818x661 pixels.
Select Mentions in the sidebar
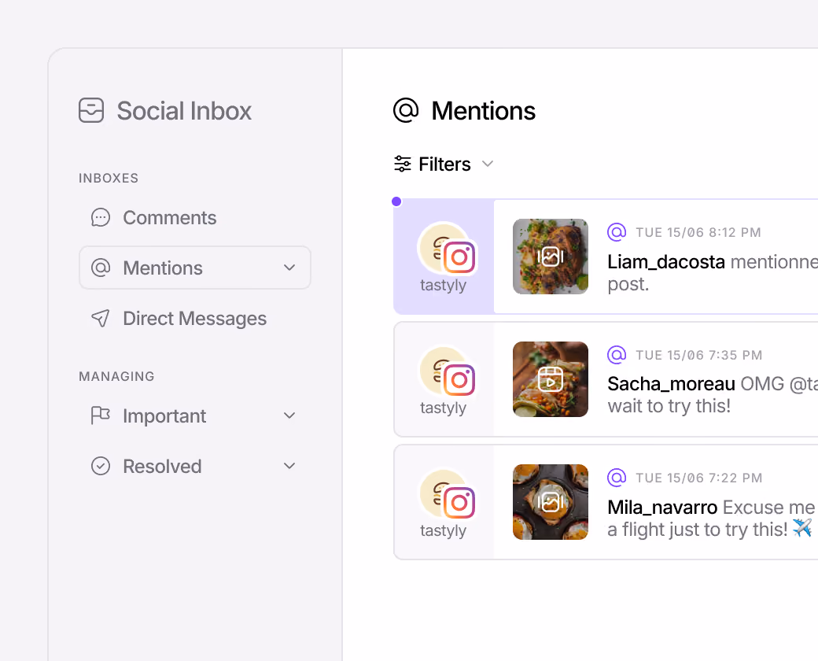pos(194,268)
